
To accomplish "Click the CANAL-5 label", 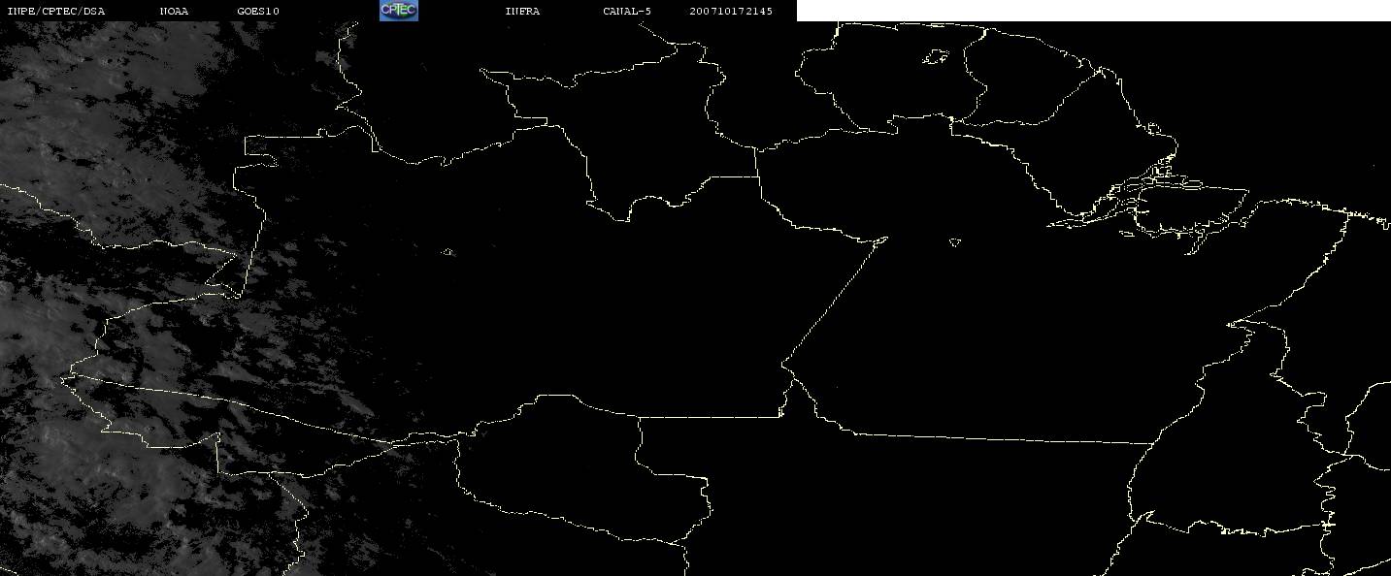I will click(626, 12).
